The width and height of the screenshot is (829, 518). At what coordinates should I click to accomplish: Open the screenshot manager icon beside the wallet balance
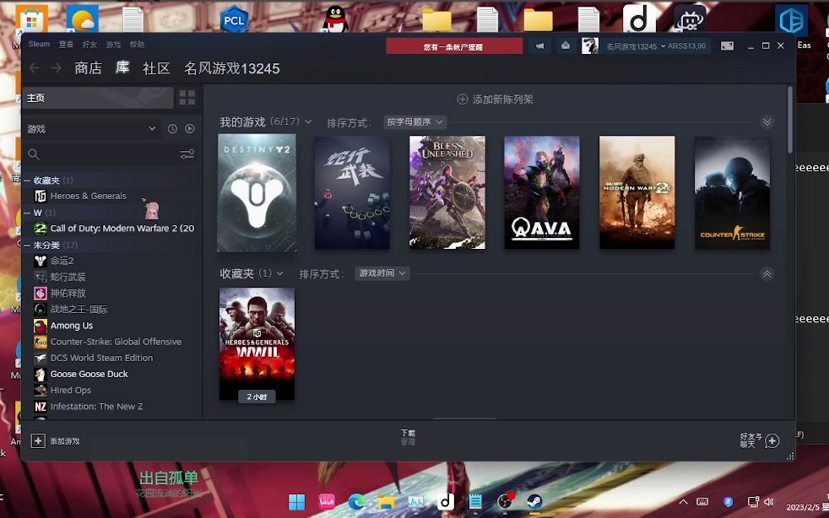pos(728,46)
